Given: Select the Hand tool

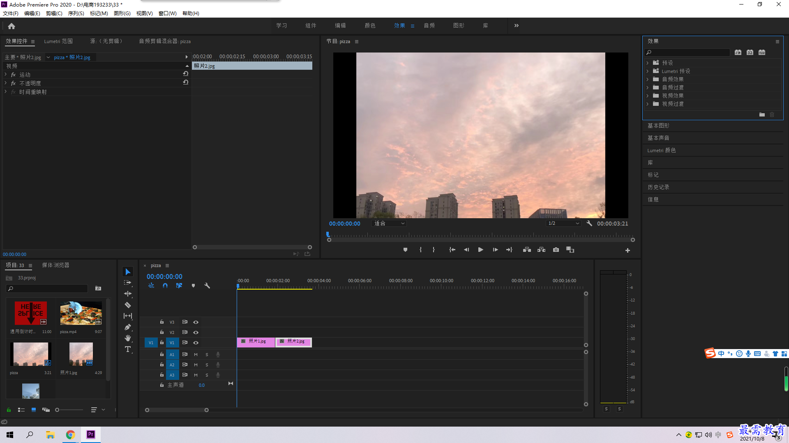Looking at the screenshot, I should [x=128, y=338].
